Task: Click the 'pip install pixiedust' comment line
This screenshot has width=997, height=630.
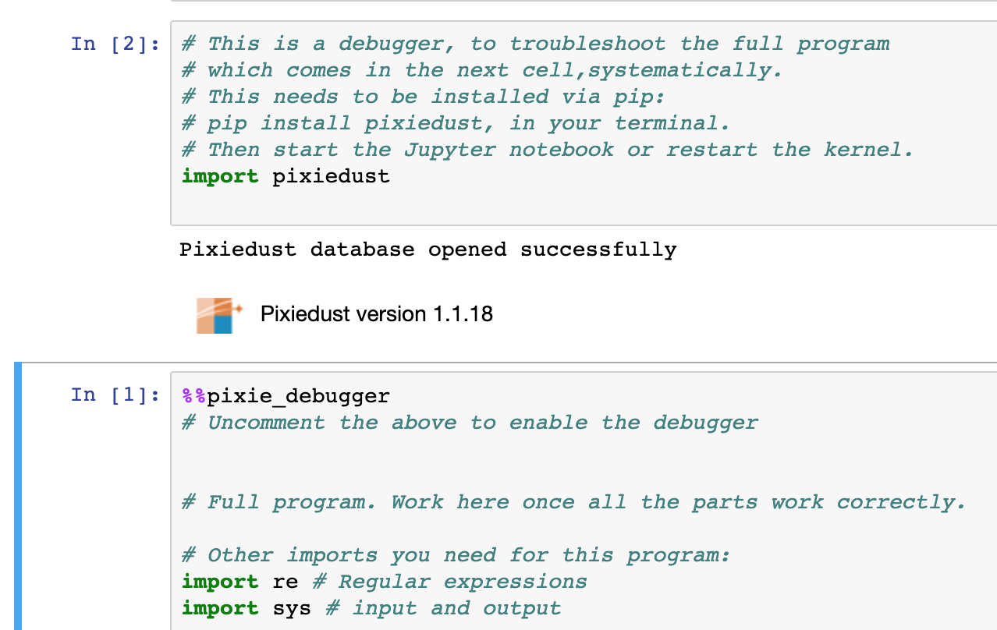Action: point(456,123)
